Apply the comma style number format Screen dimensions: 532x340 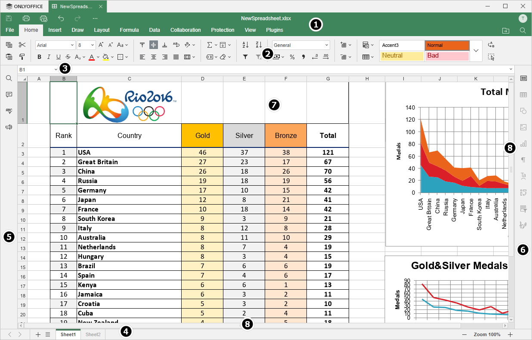(x=303, y=56)
